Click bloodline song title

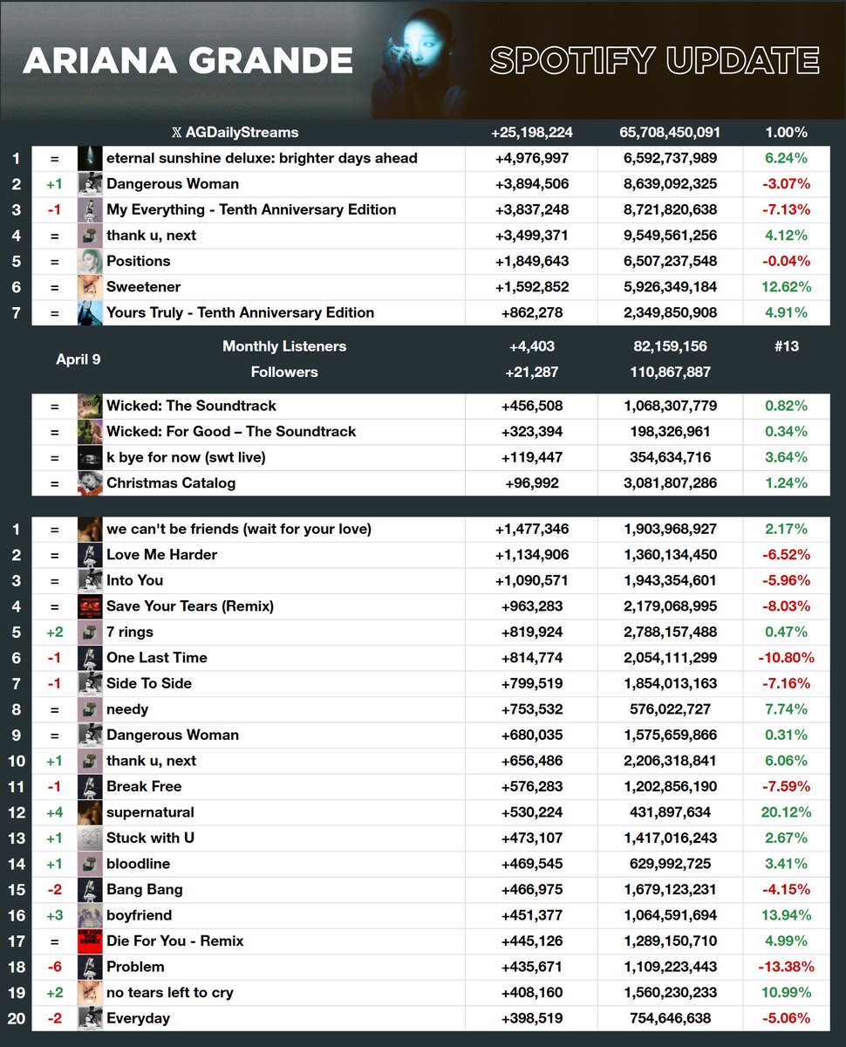[x=139, y=864]
